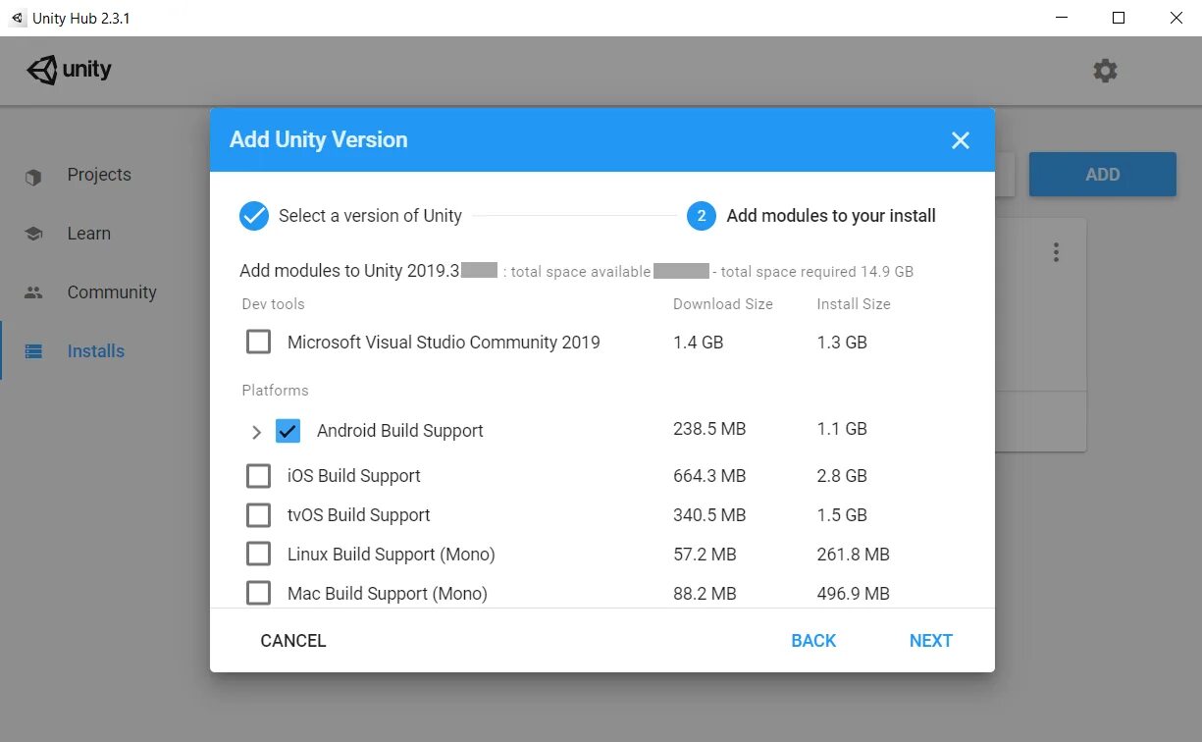Click the 'Add Unity Version' dialog title
This screenshot has width=1202, height=742.
click(x=319, y=139)
